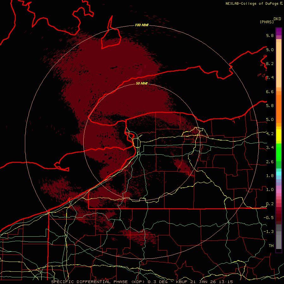This screenshot has width=284, height=284.
Task: Click the [PHAS] units label
Action: pyautogui.click(x=267, y=22)
